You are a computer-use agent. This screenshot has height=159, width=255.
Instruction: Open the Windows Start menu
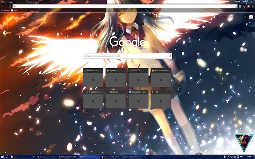[2, 157]
